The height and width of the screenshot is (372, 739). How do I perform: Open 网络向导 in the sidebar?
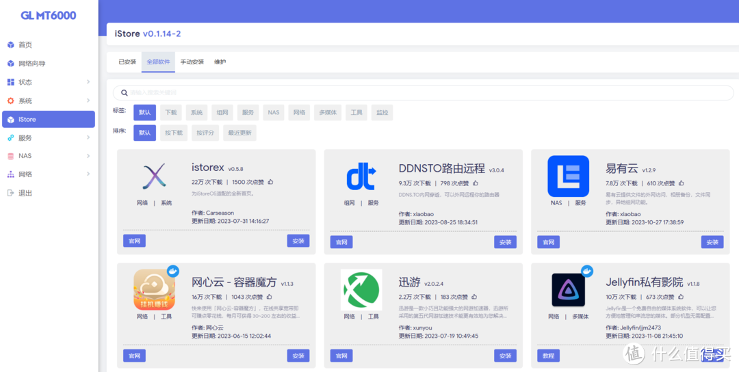coord(49,64)
